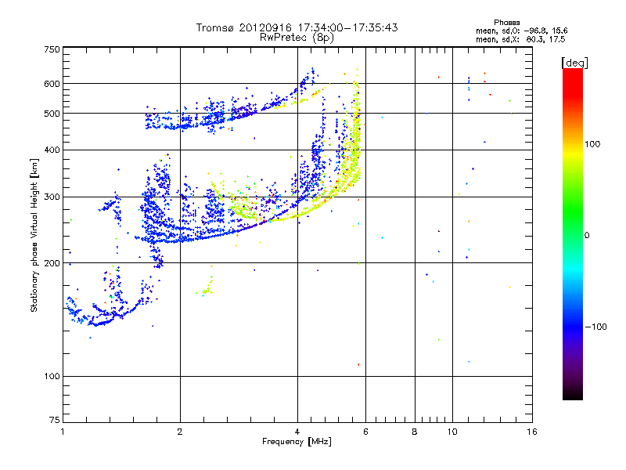Click the x-axis tick label '4'
Image resolution: width=626 pixels, height=470 pixels.
(297, 432)
